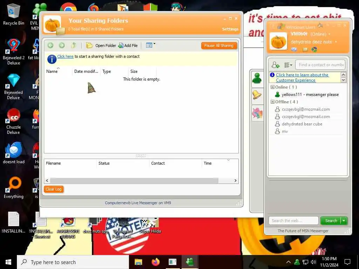Viewport: 359px width, 269px height.
Task: Click the info banner scroll down arrow
Action: [x=343, y=80]
